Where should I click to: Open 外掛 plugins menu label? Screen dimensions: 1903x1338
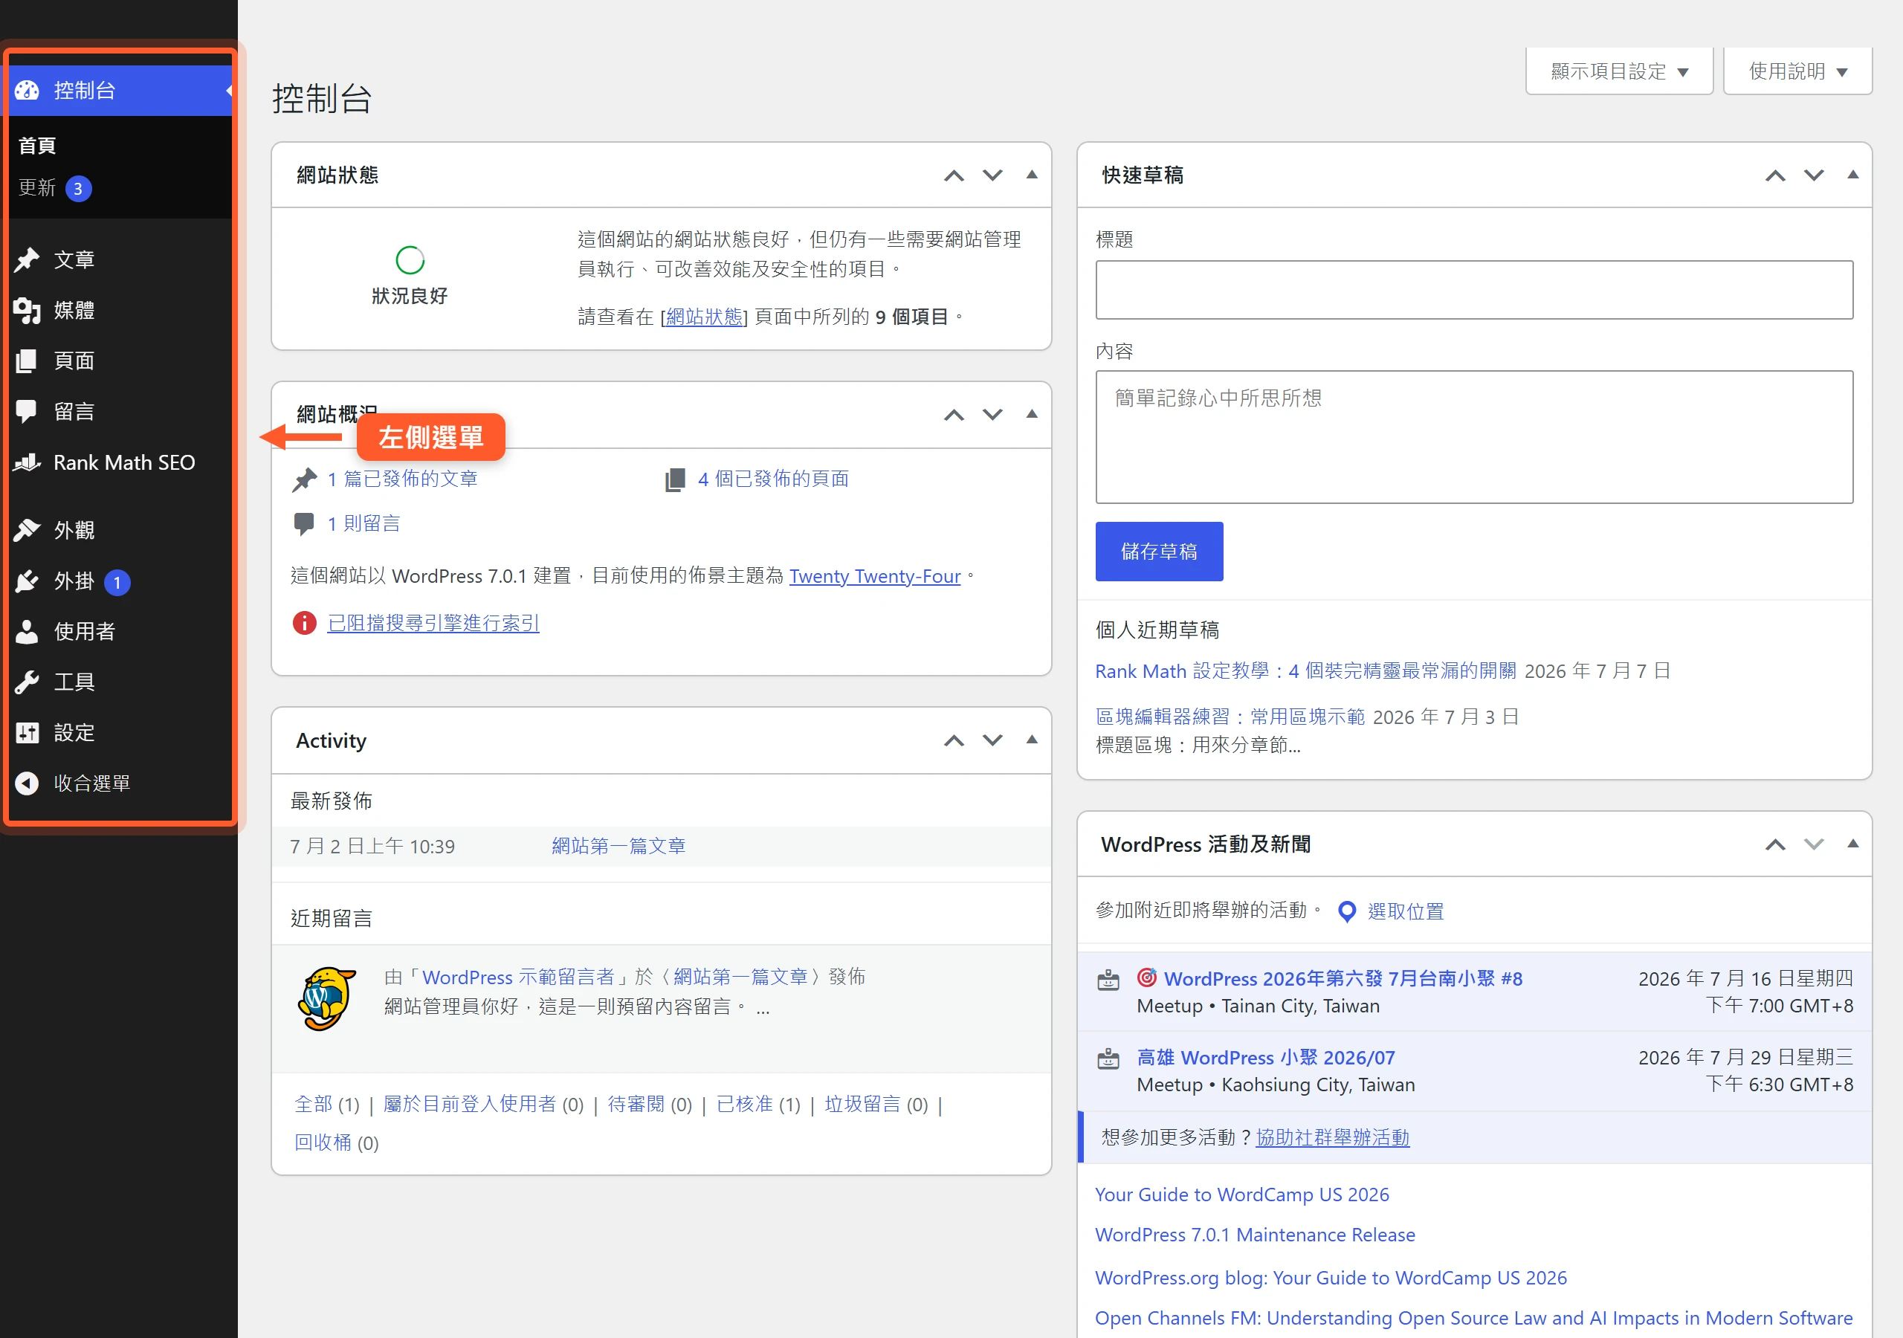point(74,581)
